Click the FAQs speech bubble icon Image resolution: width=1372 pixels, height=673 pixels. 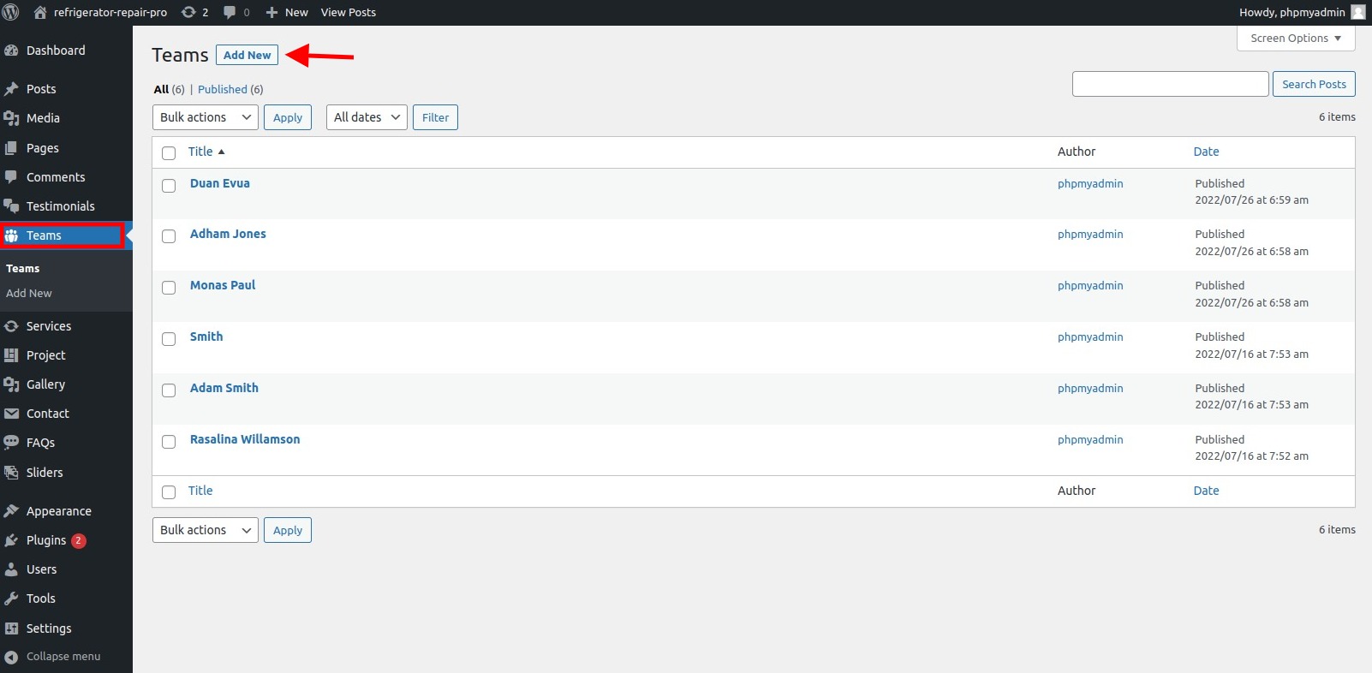(11, 443)
